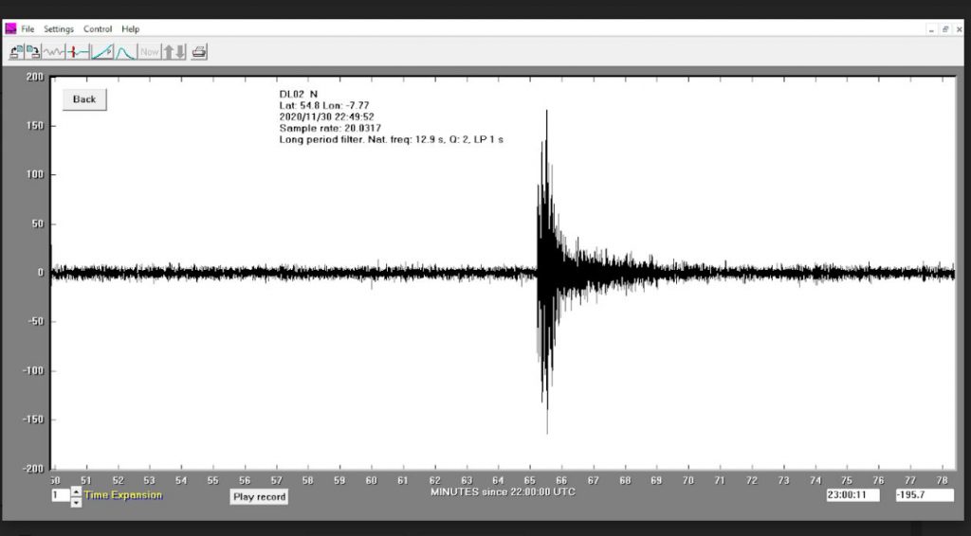Select the diagonal ramp line toolbar icon

(x=102, y=52)
